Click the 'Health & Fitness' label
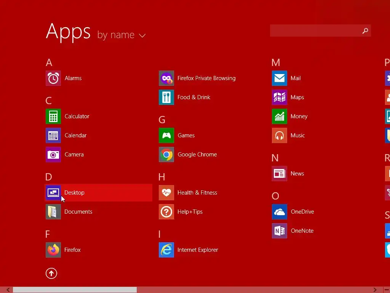Viewport: 390px width, 293px height. tap(197, 193)
